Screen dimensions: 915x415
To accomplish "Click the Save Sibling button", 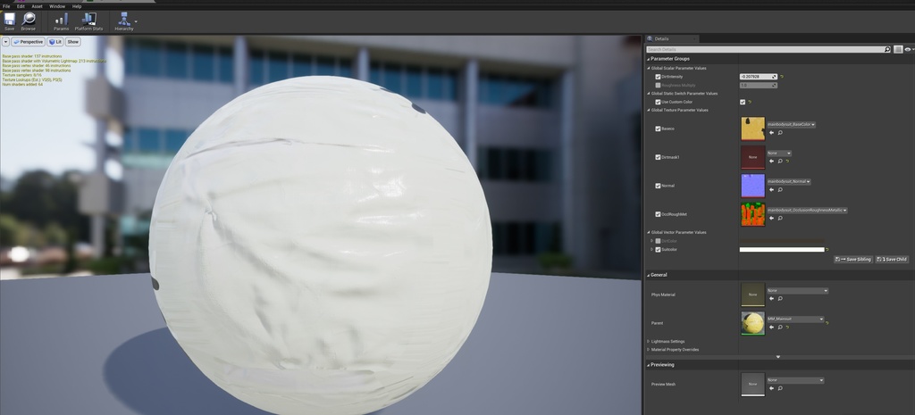I will coord(853,260).
